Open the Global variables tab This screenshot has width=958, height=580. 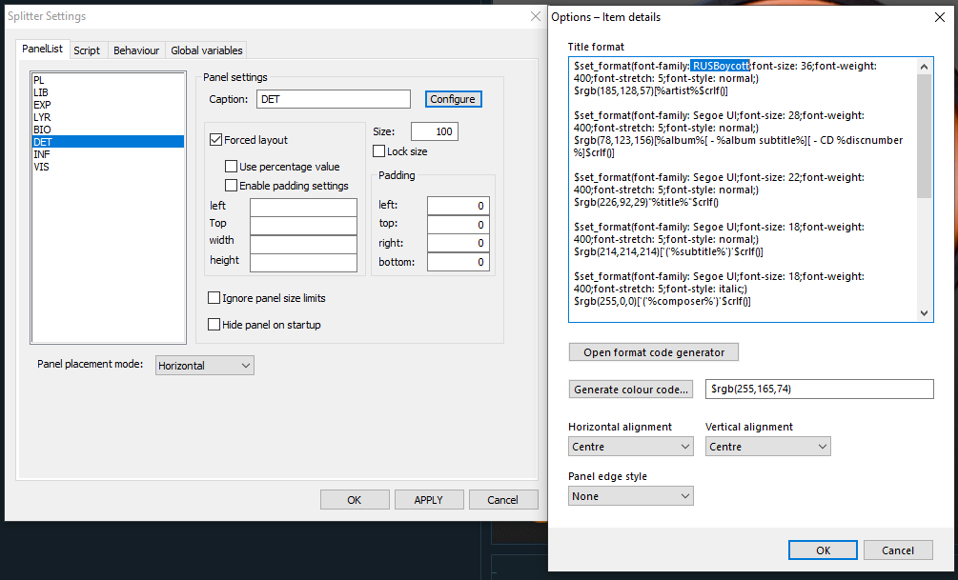[x=207, y=50]
